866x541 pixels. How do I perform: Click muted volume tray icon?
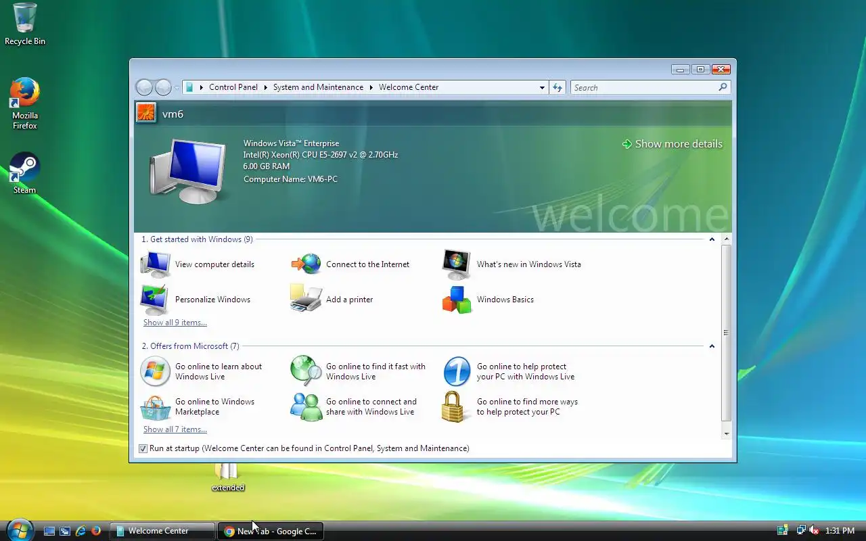pos(814,530)
